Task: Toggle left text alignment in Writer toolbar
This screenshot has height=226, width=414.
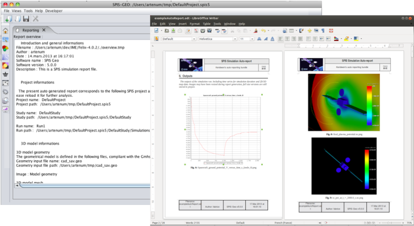Action: 280,39
